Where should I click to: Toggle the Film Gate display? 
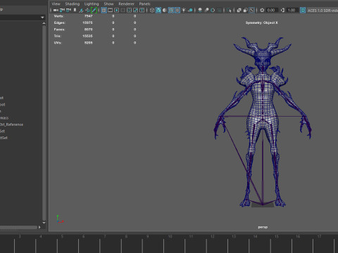(x=110, y=10)
